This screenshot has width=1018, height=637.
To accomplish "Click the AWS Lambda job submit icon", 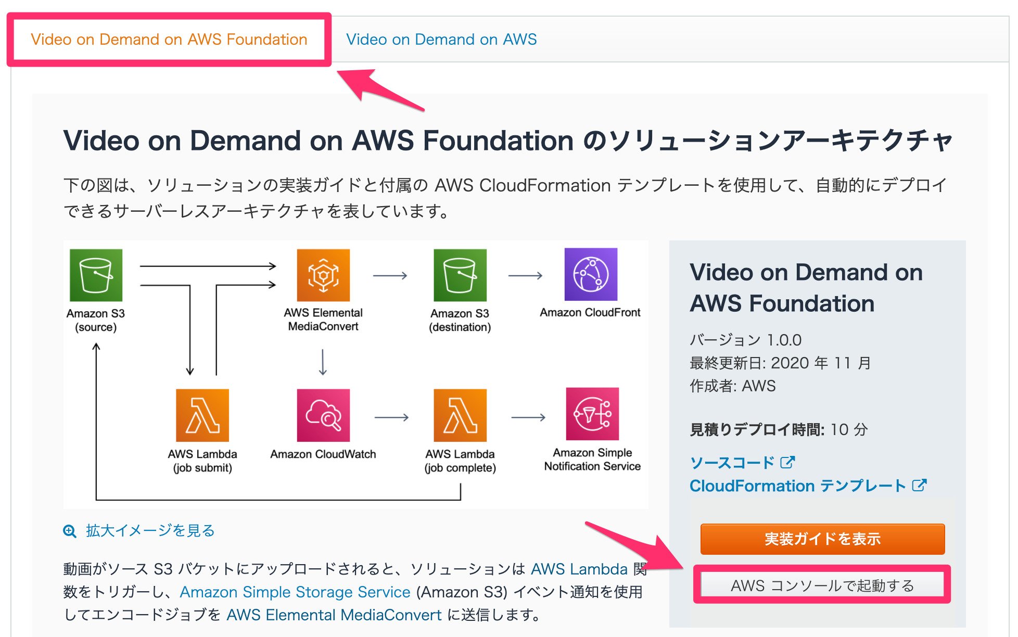I will 202,415.
